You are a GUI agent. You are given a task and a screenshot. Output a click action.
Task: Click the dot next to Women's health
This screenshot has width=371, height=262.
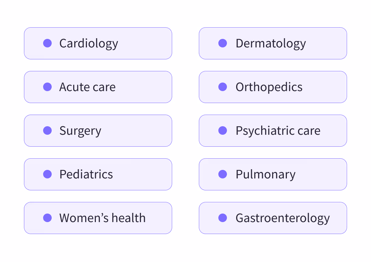pos(48,218)
